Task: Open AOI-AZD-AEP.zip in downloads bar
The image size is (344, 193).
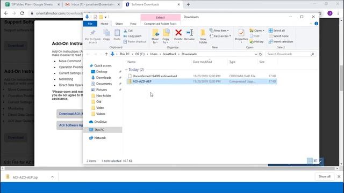Action: pyautogui.click(x=25, y=177)
